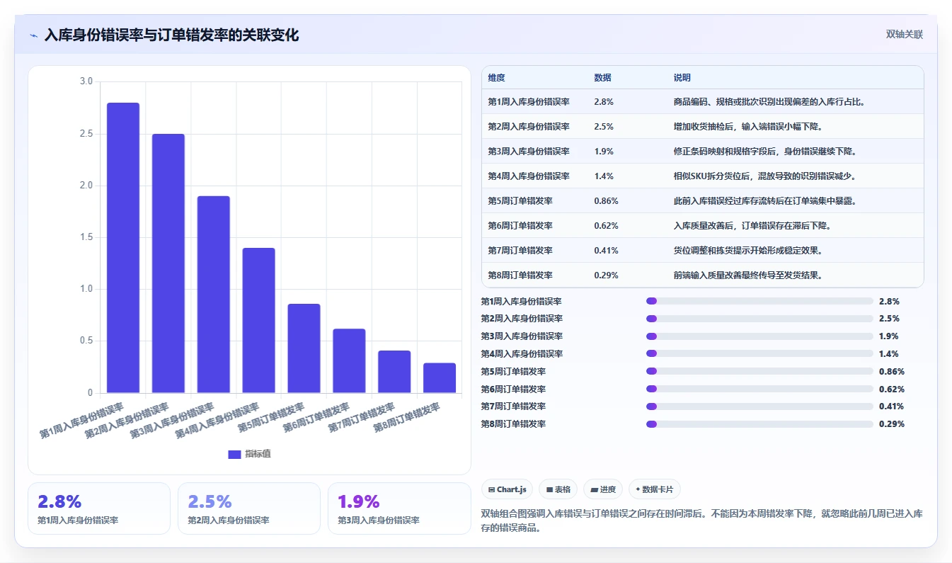Click the 第7周订单错发率 chart bar
Viewport: 952px width, 563px height.
(x=394, y=372)
